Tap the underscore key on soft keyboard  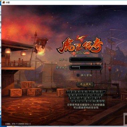click(104, 92)
